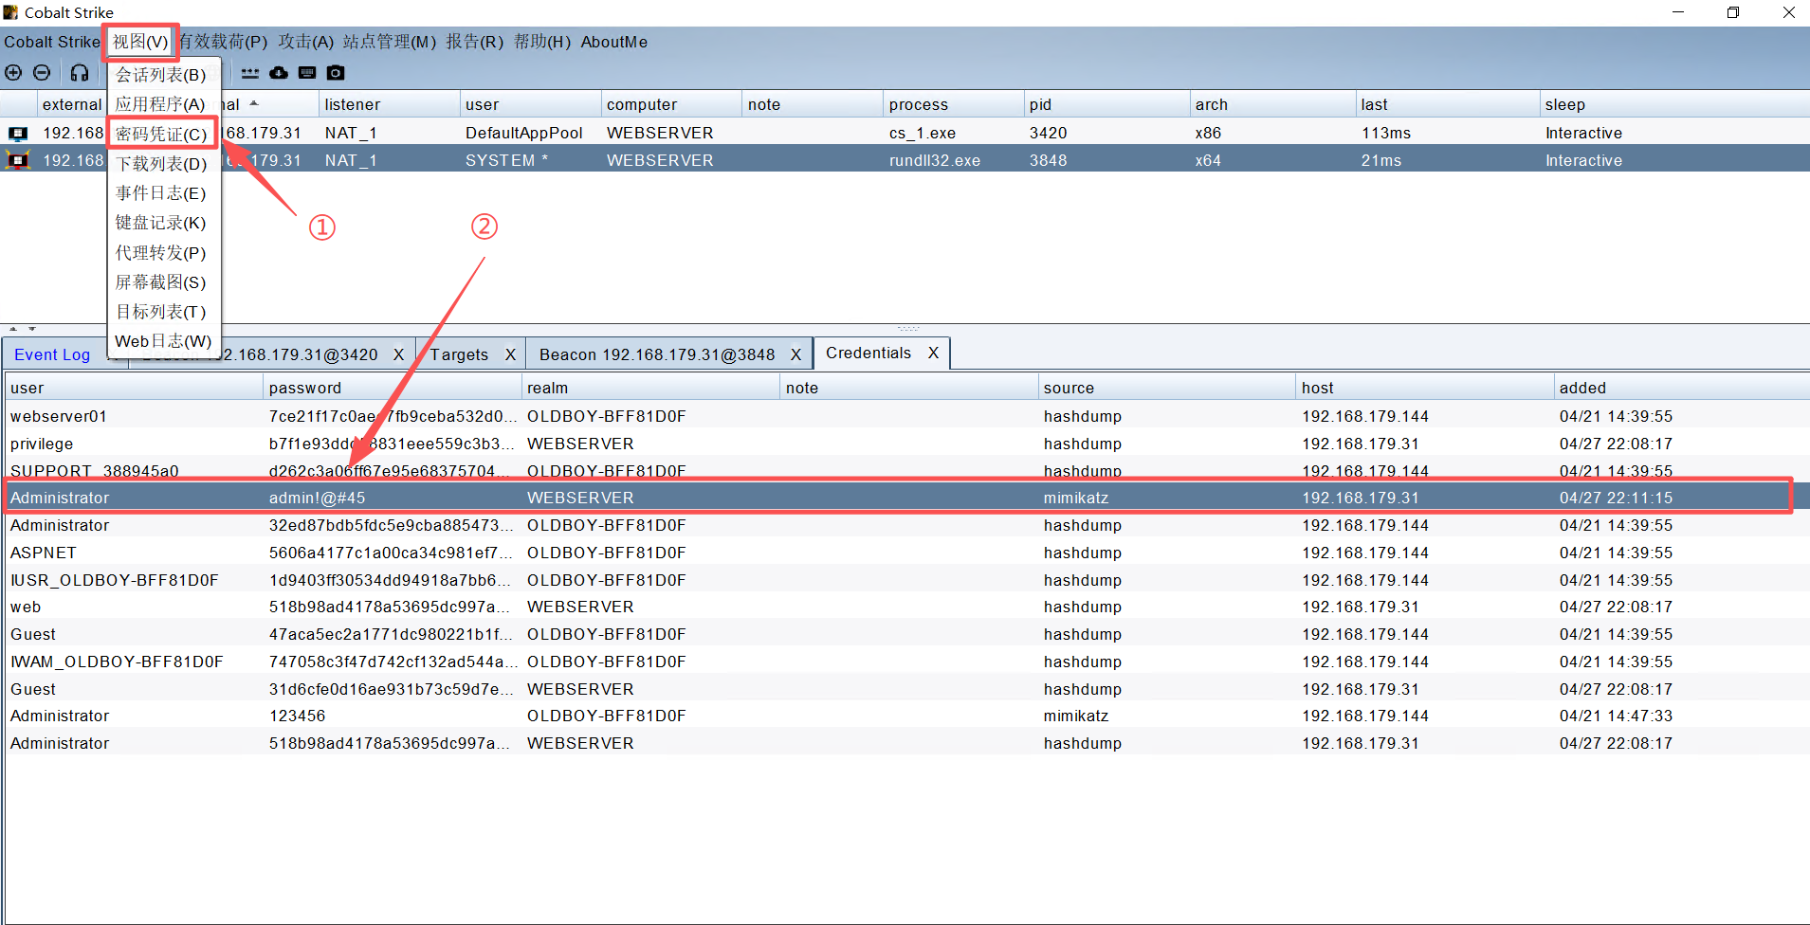This screenshot has height=925, width=1810.
Task: Select the IWAM_OLDBOY-BFF81D0F credential row
Action: pyautogui.click(x=906, y=662)
